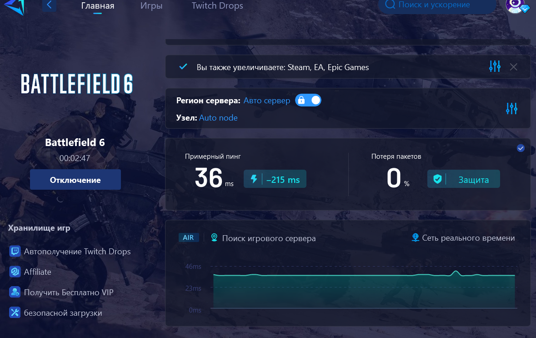Image resolution: width=536 pixels, height=338 pixels.
Task: Click the Twitch icon for Автополучение
Action: click(15, 252)
